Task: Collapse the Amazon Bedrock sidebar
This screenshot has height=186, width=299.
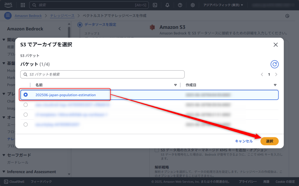Action: click(x=60, y=29)
